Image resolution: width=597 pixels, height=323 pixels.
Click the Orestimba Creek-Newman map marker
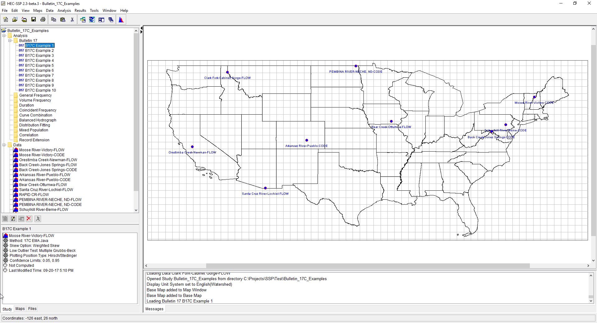point(192,147)
